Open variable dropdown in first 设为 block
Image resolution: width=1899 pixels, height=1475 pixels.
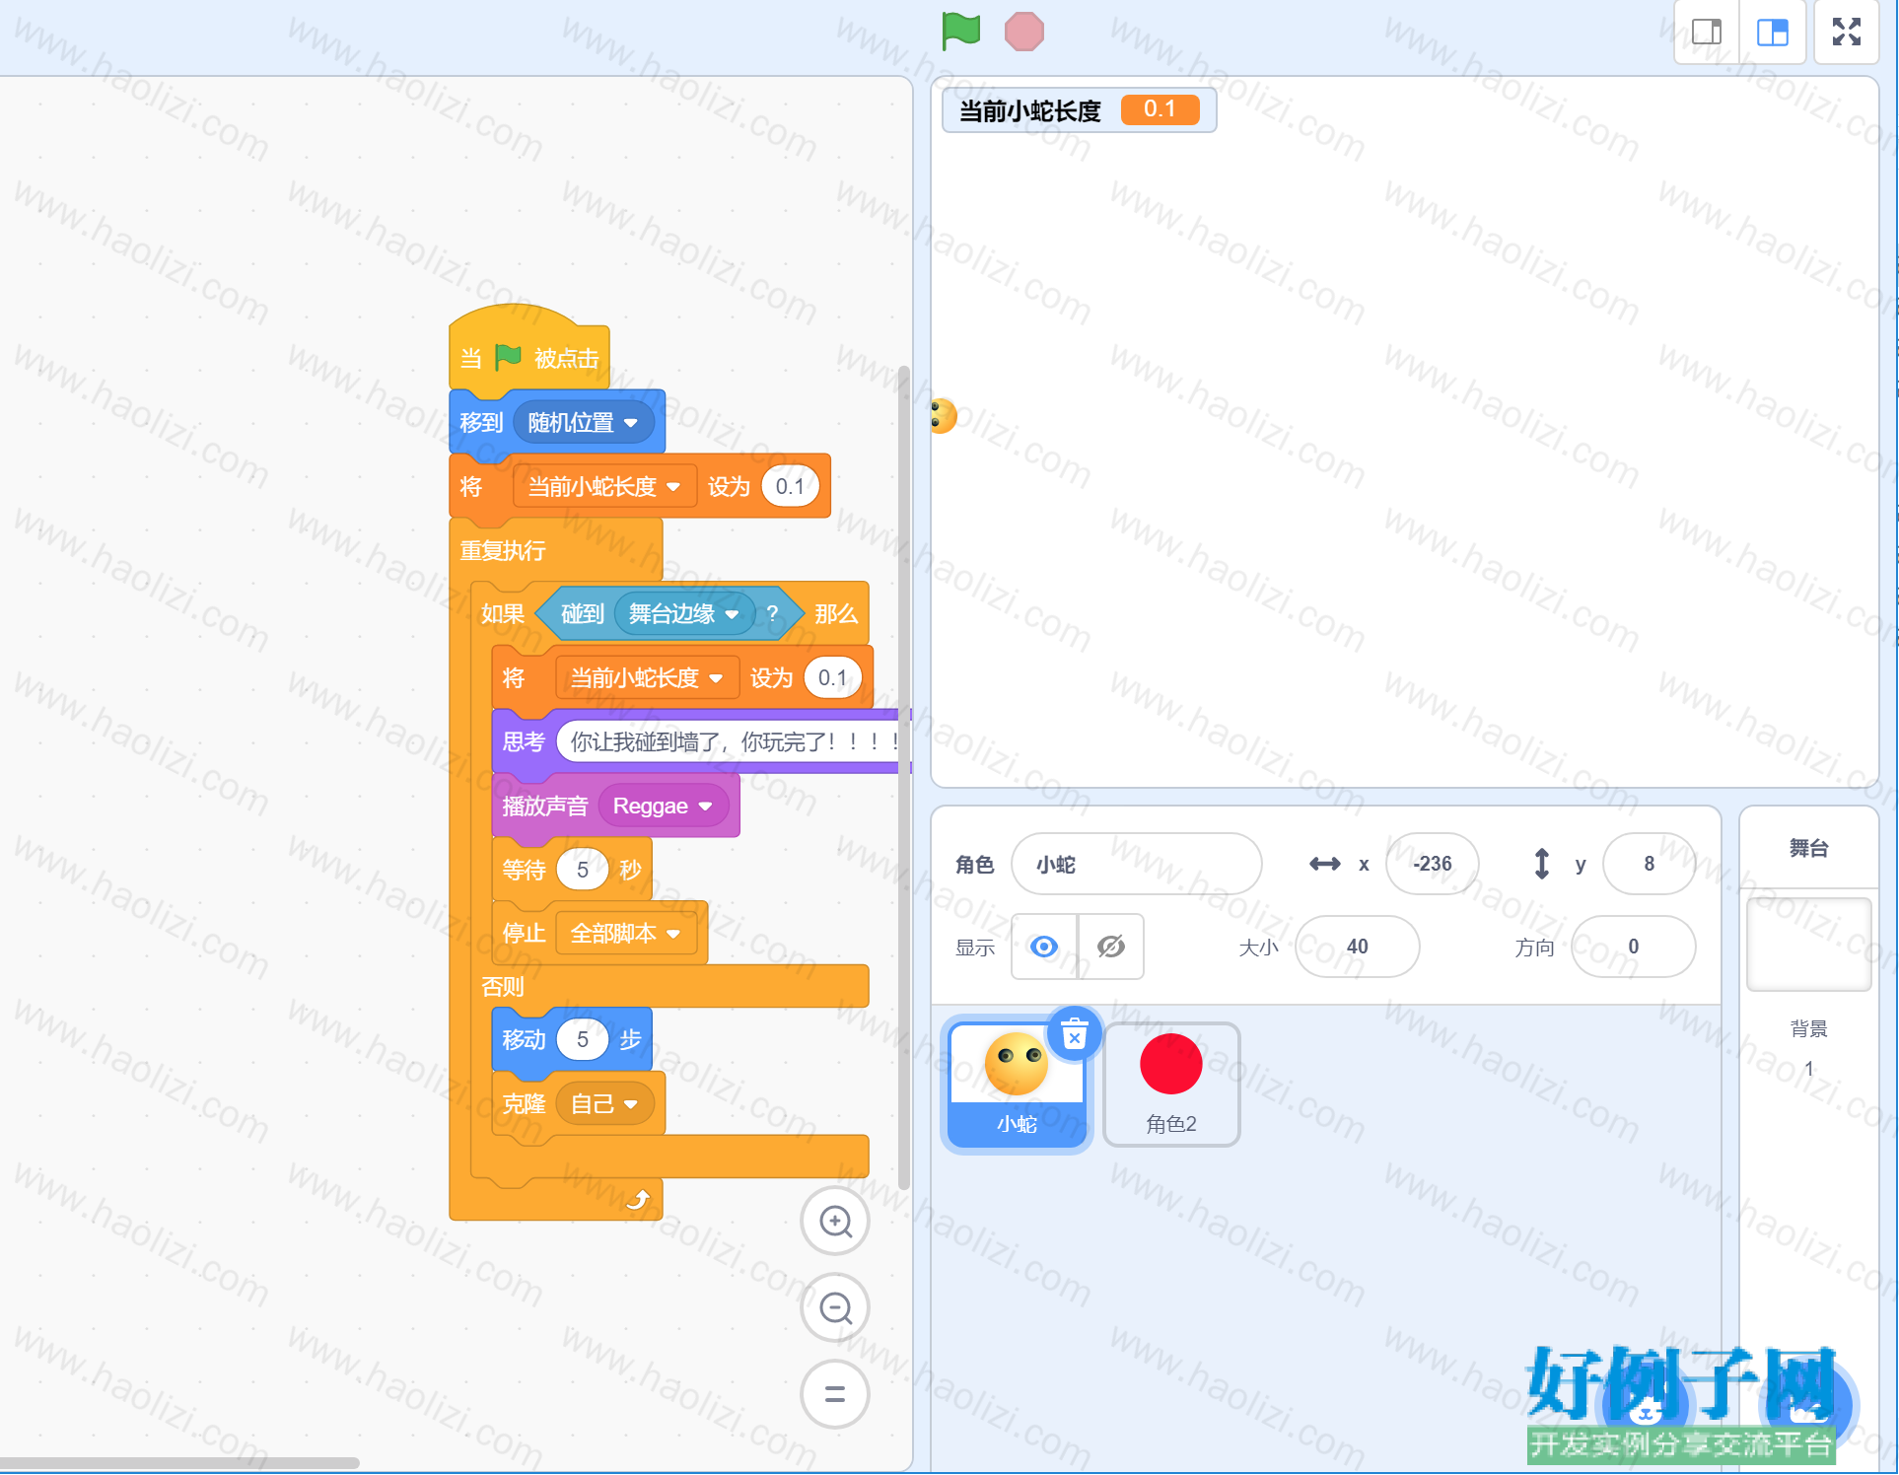pyautogui.click(x=604, y=487)
